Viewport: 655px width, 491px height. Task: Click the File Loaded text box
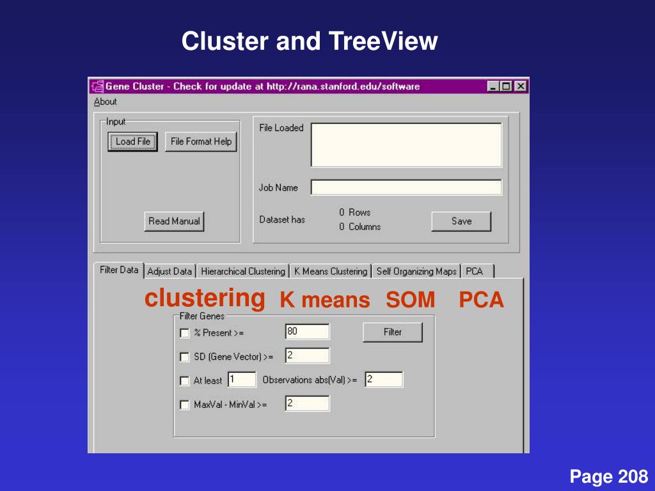[406, 145]
